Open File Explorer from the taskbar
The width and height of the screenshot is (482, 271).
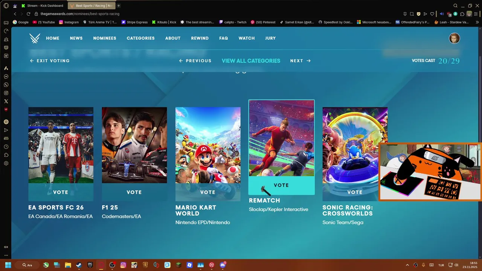(68, 265)
